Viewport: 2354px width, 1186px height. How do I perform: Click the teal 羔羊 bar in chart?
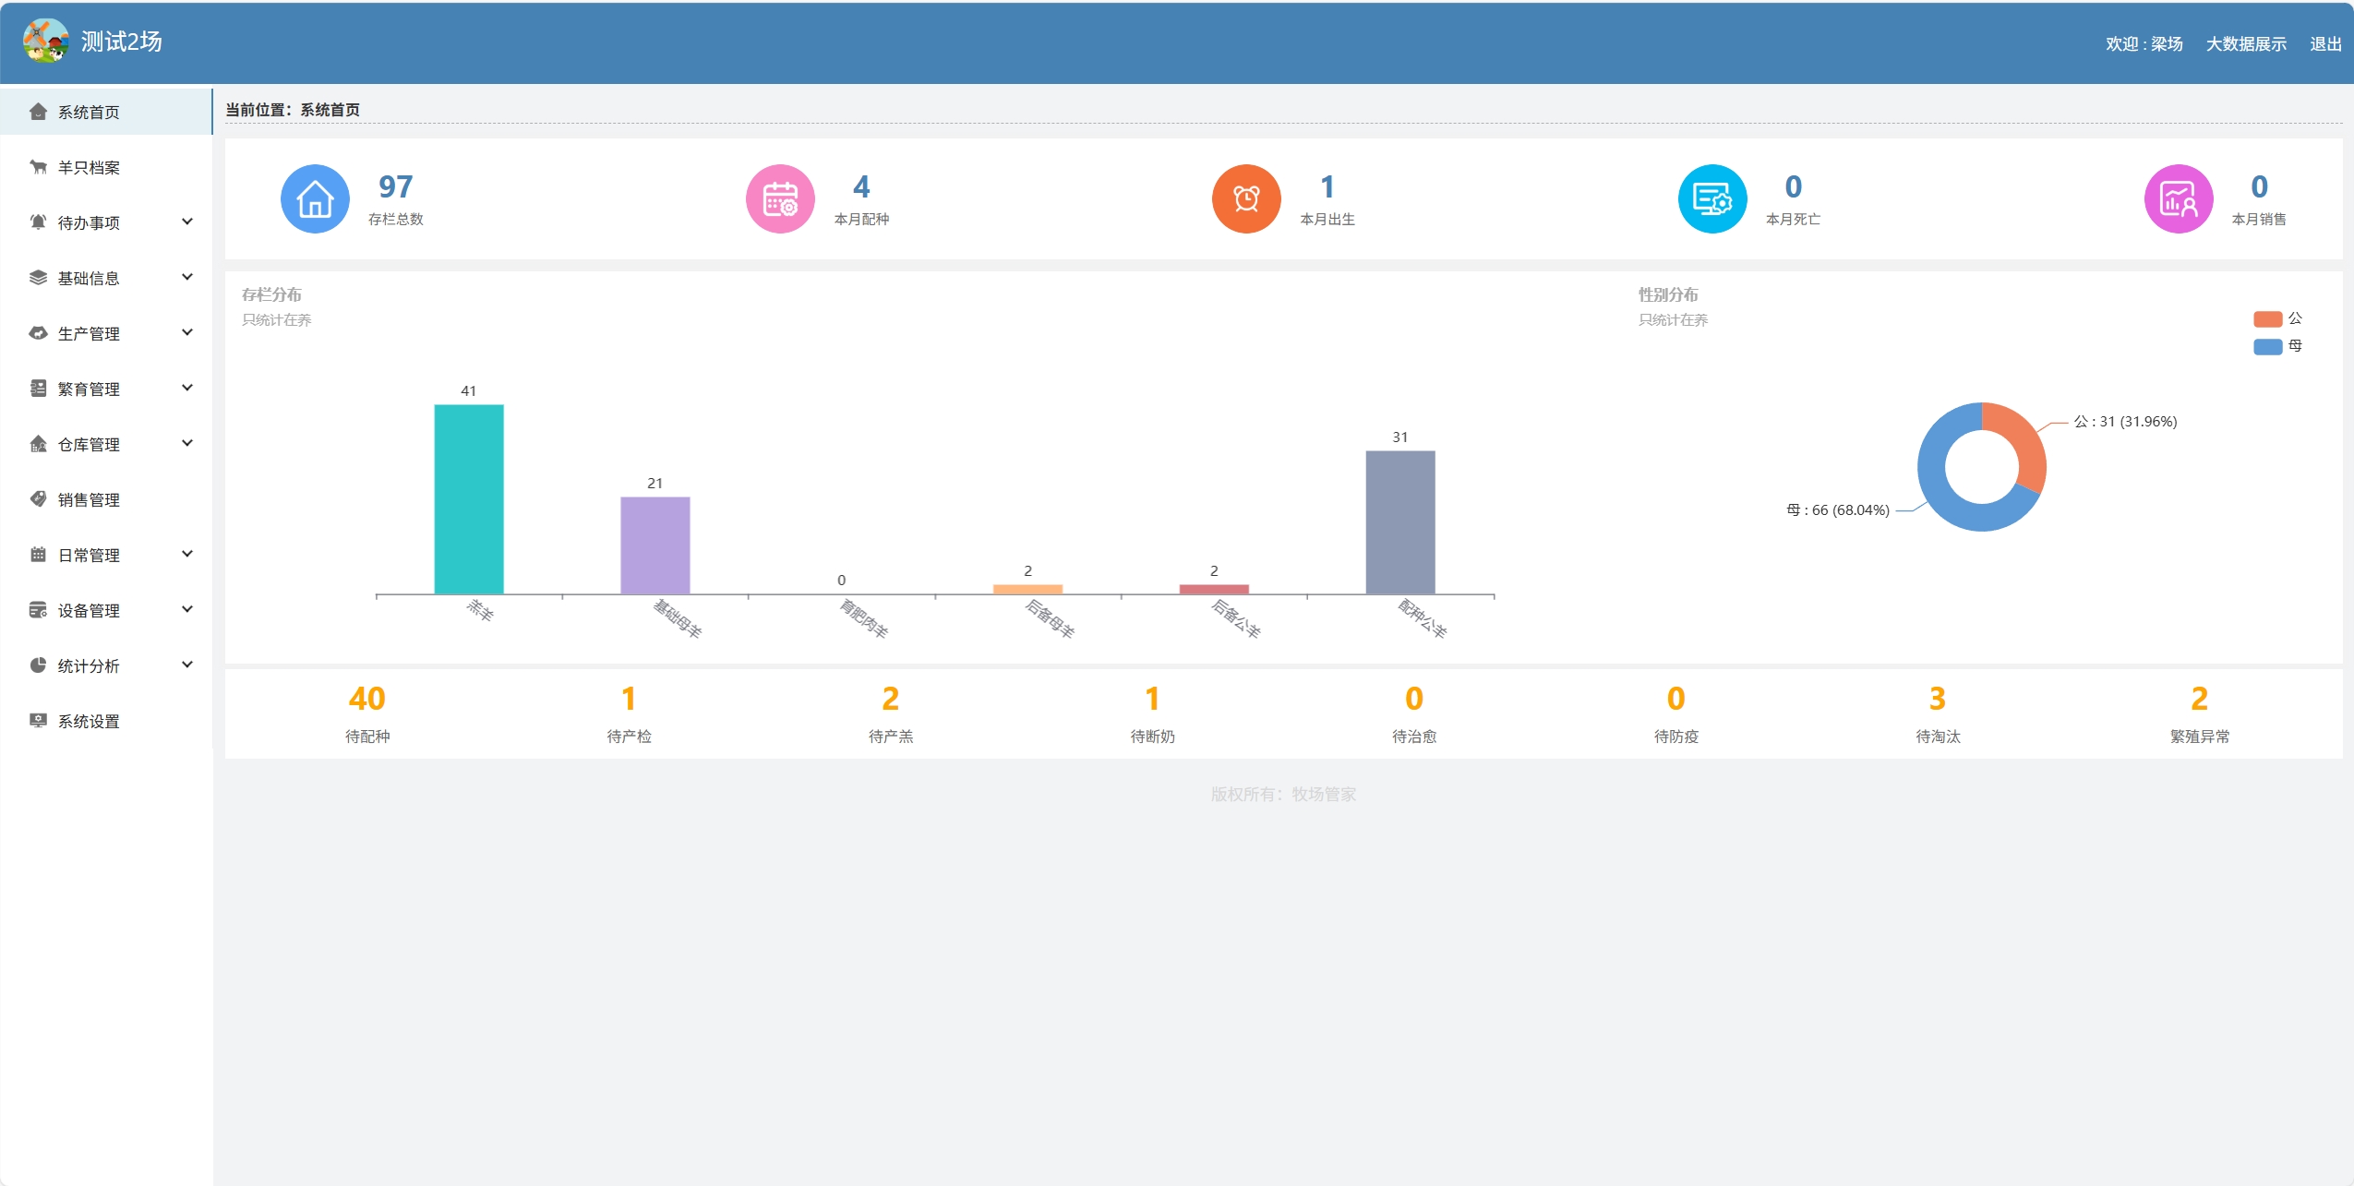click(x=469, y=499)
